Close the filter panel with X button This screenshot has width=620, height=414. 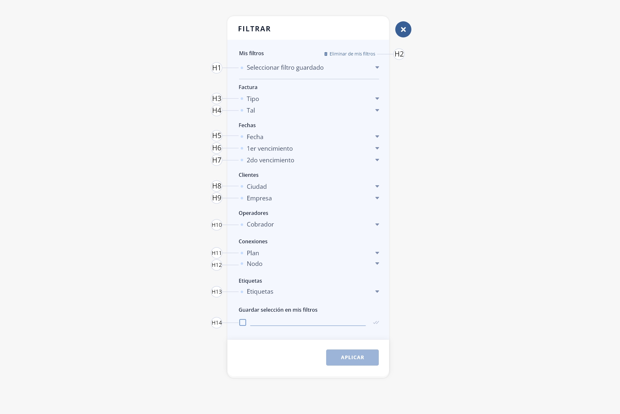[x=403, y=29]
